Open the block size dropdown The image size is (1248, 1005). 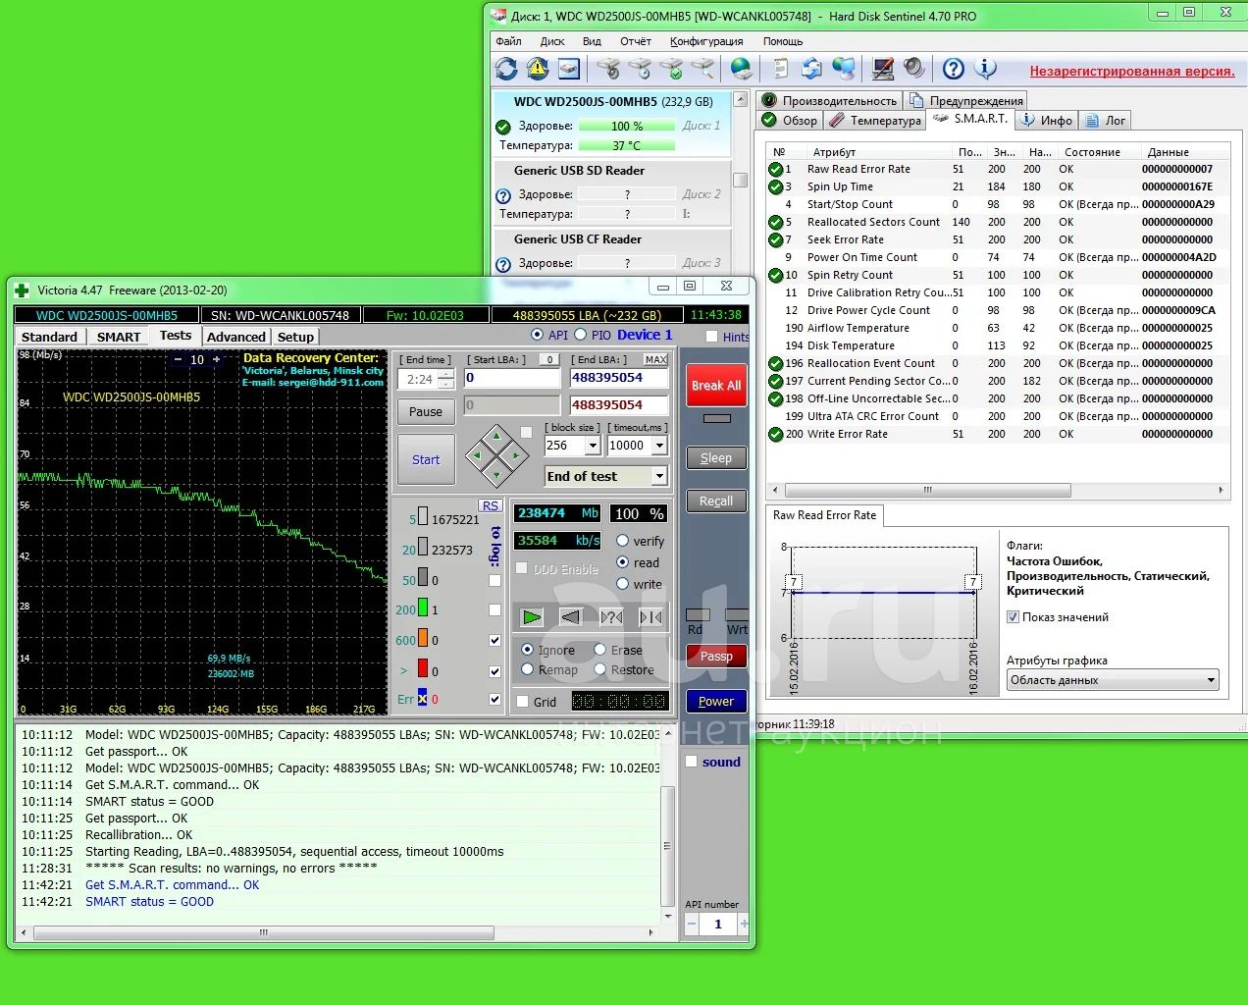(593, 446)
